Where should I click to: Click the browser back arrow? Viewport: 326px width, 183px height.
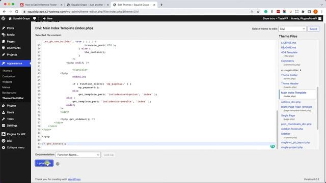pos(4,12)
